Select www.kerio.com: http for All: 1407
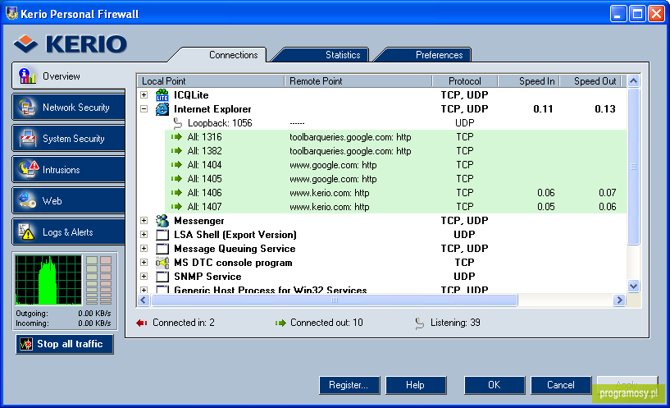The height and width of the screenshot is (408, 670). point(330,207)
